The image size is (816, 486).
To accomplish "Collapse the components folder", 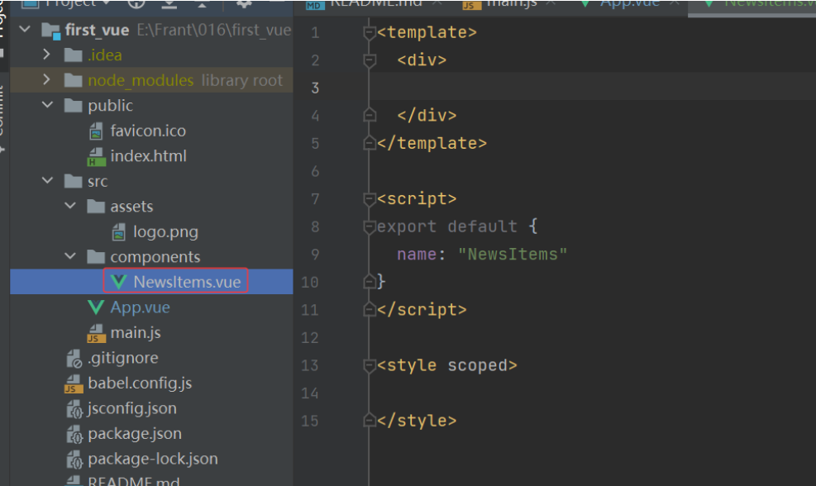I will click(x=70, y=256).
